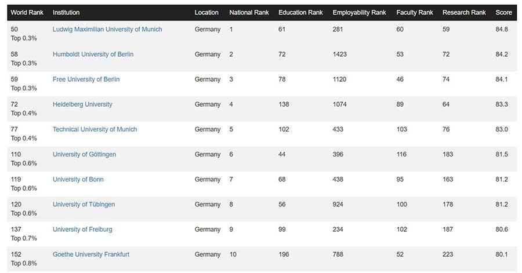Screen dimensions: 522x273
Task: Open Goethe University Frankfurt link
Action: click(91, 254)
